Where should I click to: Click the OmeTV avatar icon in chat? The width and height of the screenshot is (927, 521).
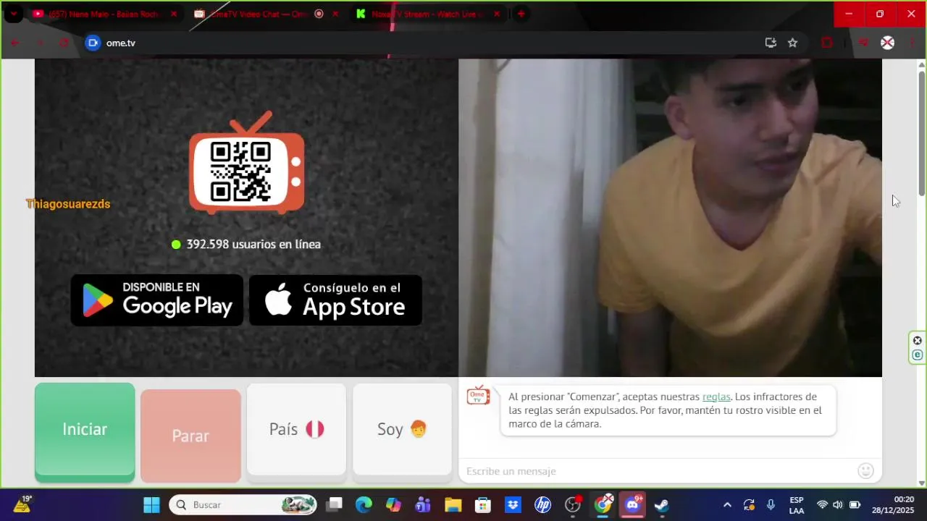click(478, 395)
